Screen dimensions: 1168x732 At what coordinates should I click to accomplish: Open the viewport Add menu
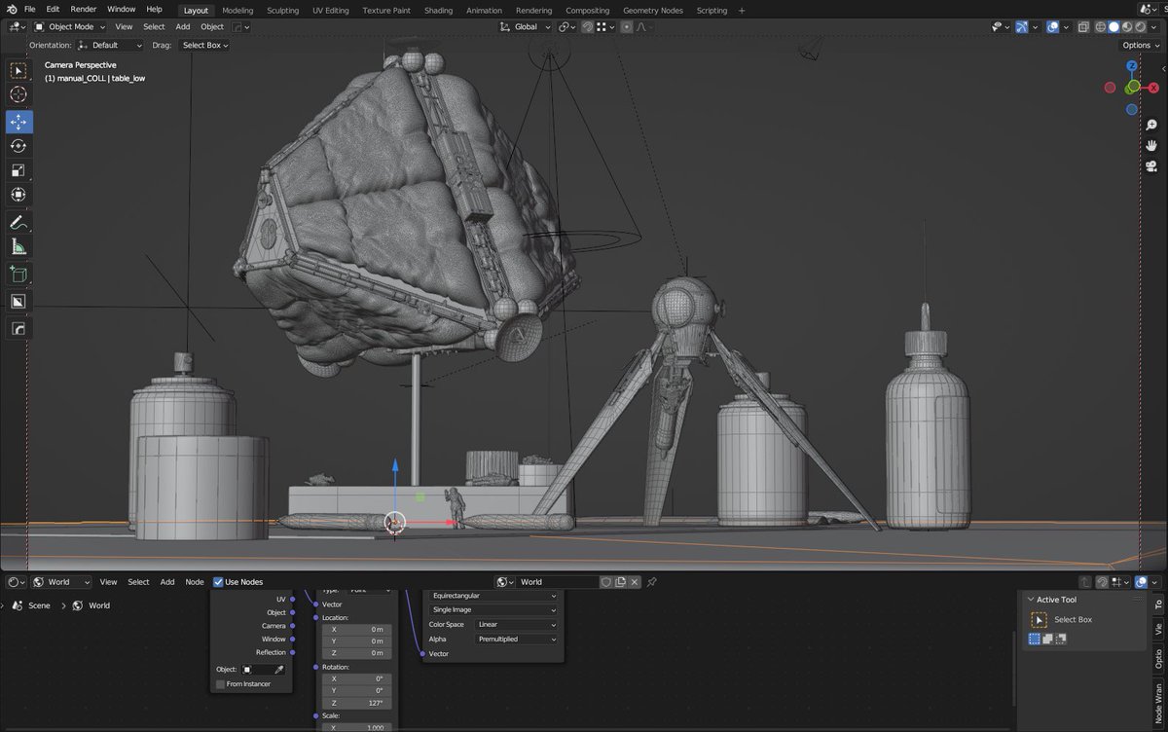click(x=182, y=27)
